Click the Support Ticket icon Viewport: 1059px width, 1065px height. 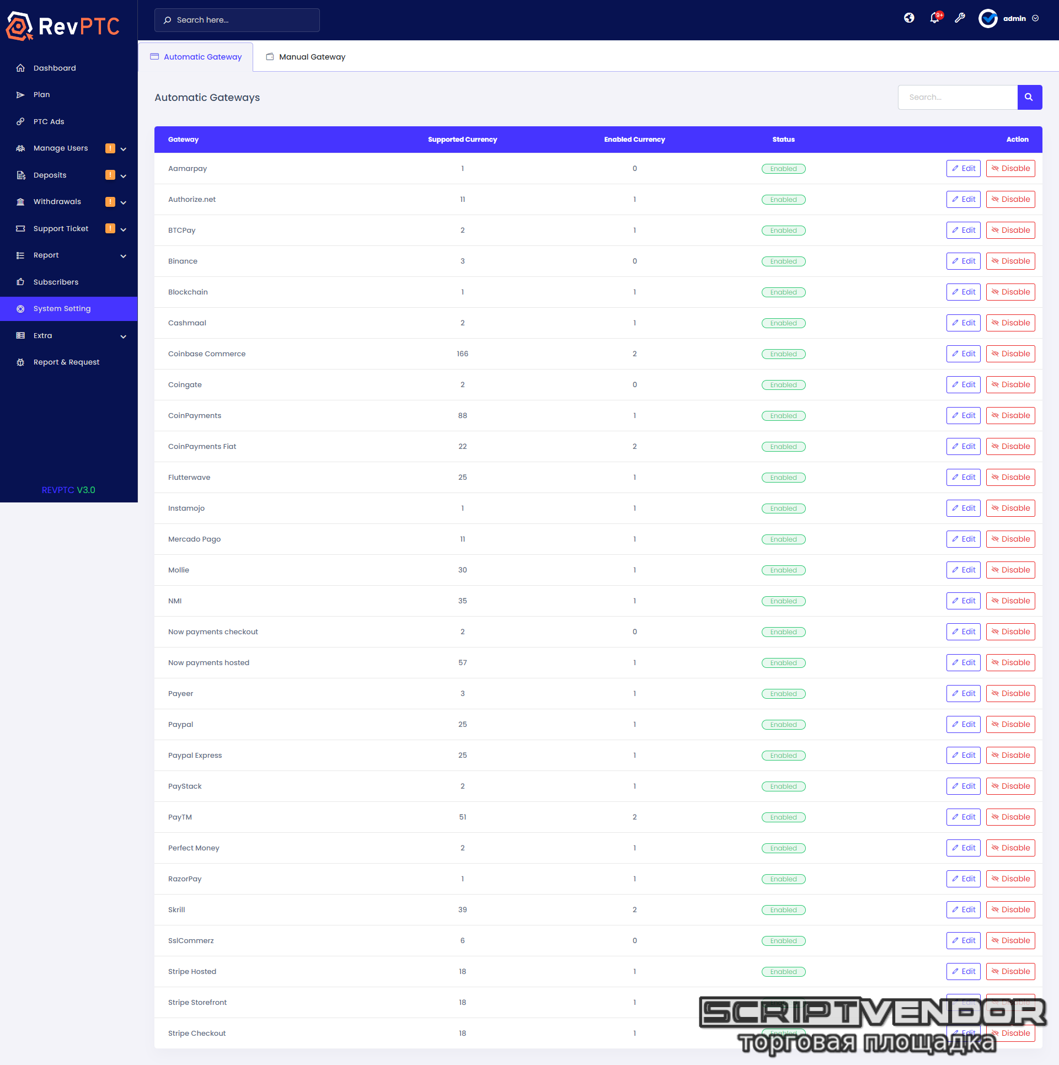pos(20,228)
